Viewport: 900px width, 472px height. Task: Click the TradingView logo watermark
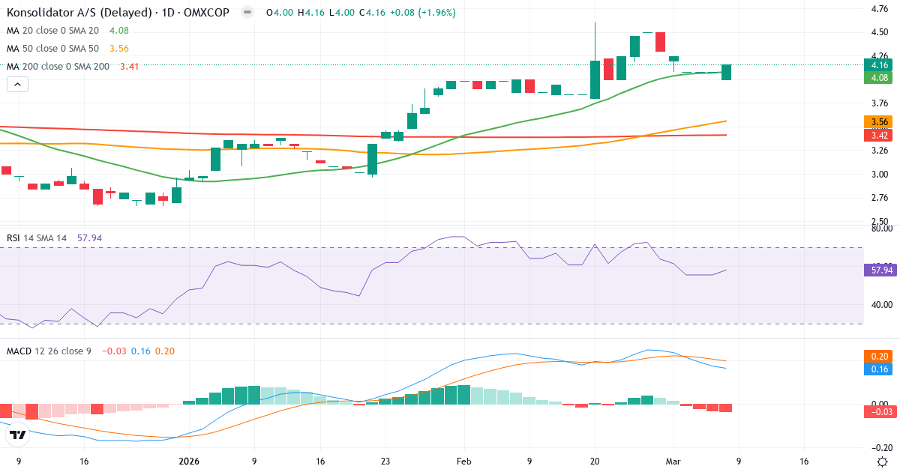pos(19,434)
